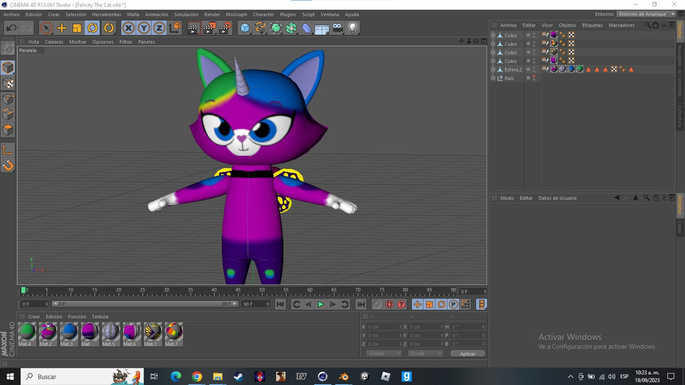Render the active view
This screenshot has width=685, height=385.
[x=193, y=28]
